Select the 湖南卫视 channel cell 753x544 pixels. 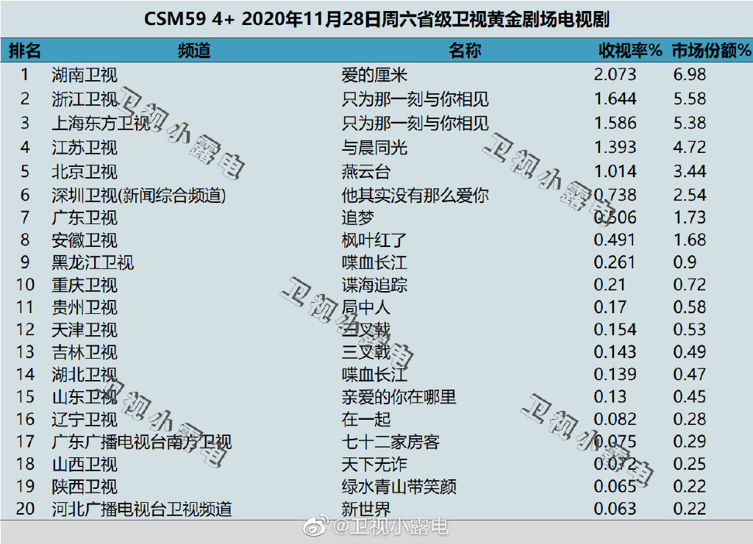85,75
